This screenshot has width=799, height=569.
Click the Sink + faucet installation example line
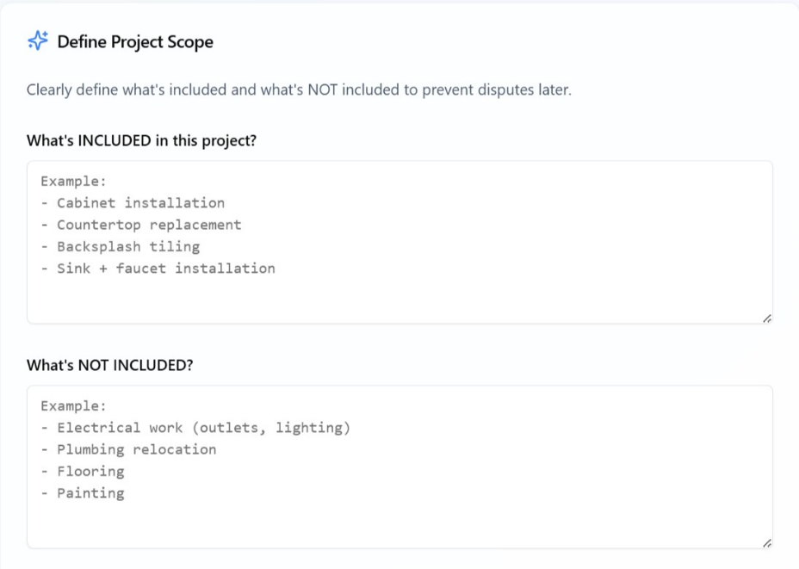tap(155, 268)
